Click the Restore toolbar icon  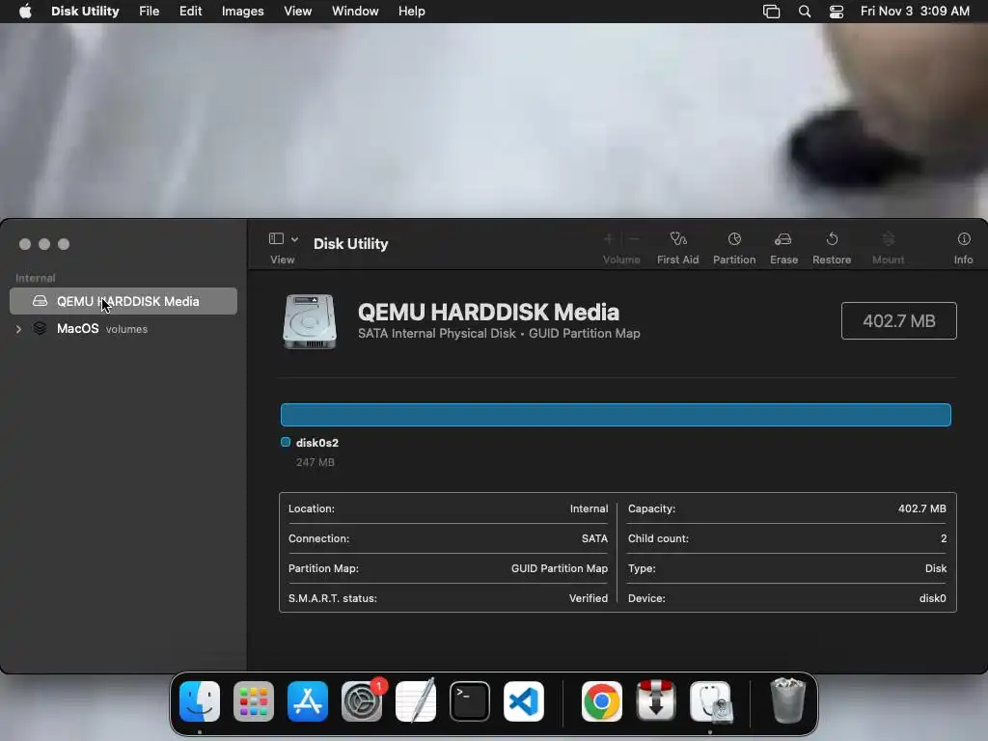(832, 239)
